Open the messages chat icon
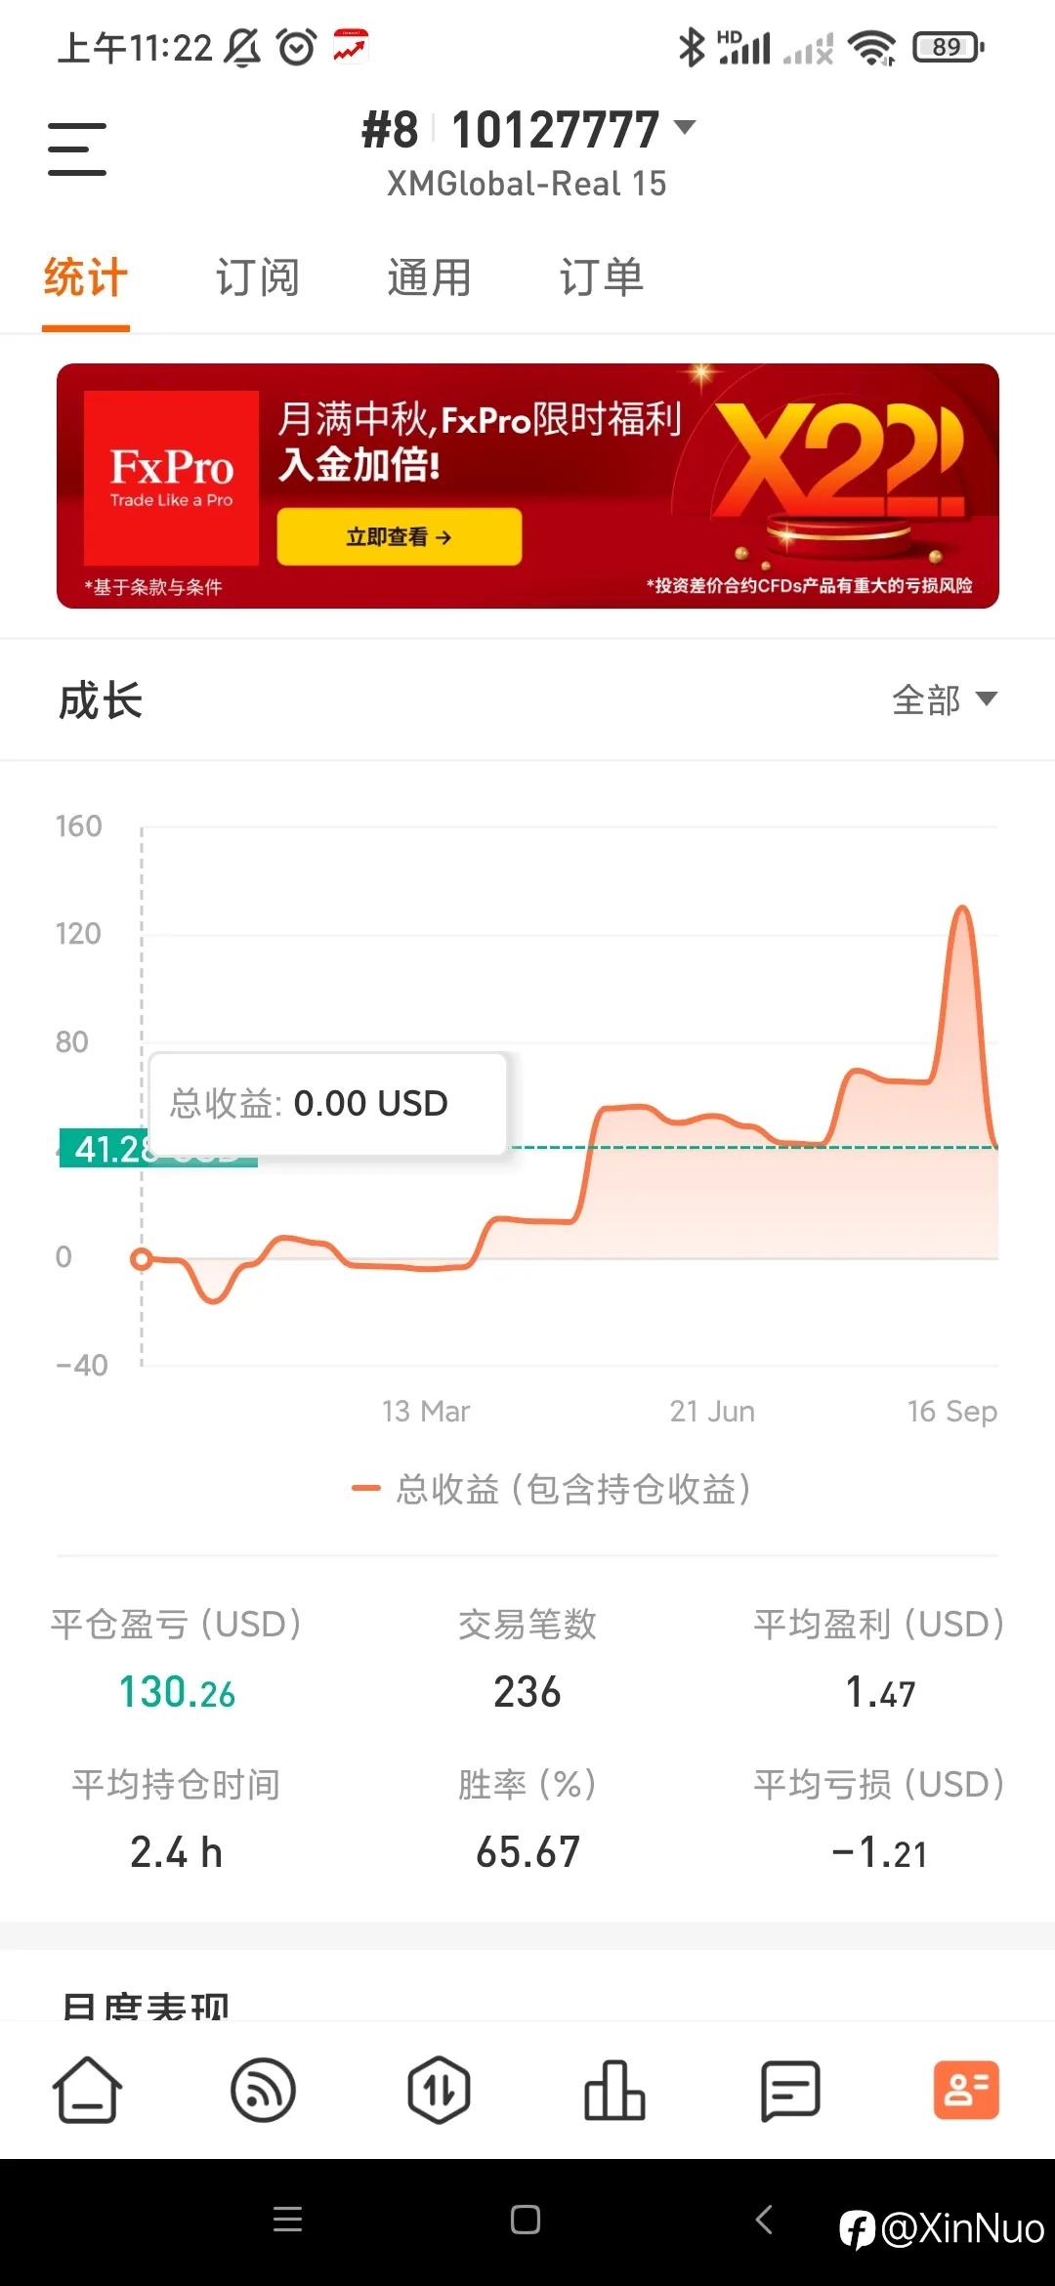Screen dimensions: 1055x2286 (790, 2091)
